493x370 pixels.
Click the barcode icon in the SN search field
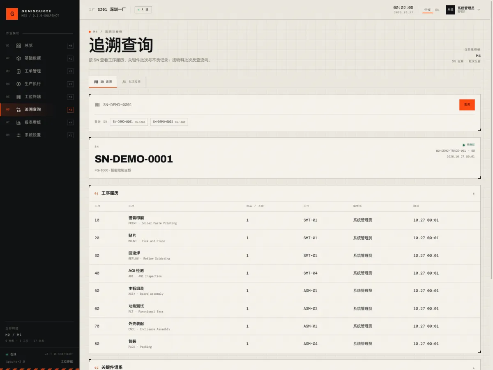(97, 105)
